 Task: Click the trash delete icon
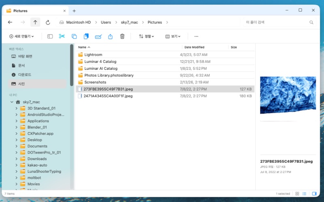coord(122,36)
